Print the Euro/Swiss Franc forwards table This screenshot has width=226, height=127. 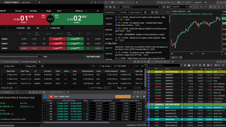click(x=137, y=97)
